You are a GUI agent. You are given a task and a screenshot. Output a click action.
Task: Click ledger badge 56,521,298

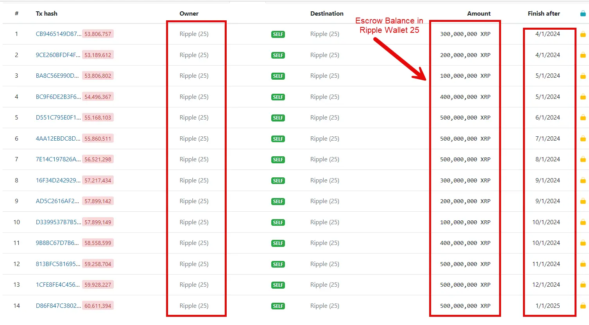tap(98, 159)
